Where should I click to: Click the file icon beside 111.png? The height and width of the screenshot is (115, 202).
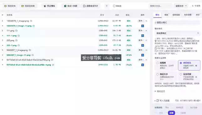(x=16, y=31)
